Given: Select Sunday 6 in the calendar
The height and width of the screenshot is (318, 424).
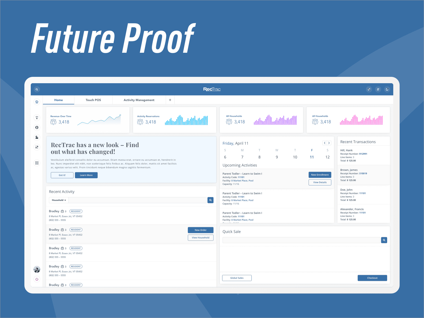Looking at the screenshot, I should pos(225,157).
